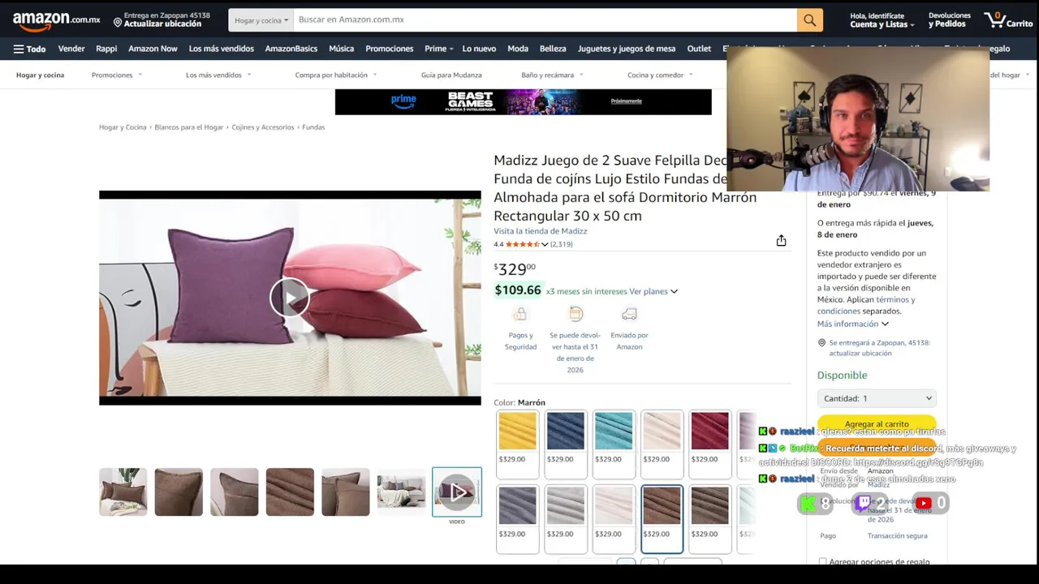
Task: Open the Outlet nav item
Action: (699, 49)
